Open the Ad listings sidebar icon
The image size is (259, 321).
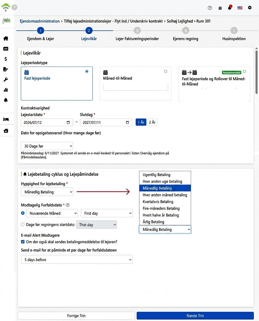coord(6,49)
